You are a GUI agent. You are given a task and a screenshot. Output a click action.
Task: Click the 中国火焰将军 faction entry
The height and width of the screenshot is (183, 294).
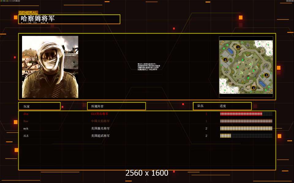point(100,121)
